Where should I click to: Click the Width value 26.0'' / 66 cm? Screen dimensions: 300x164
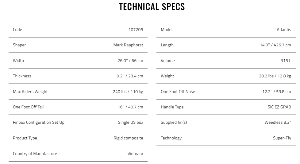point(130,61)
